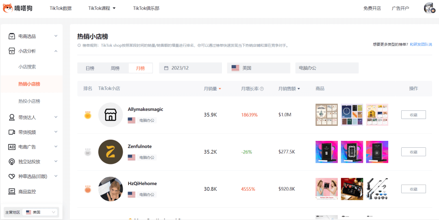Click first product thumbnail of Zenfulnote
439x220 pixels.
(x=326, y=152)
